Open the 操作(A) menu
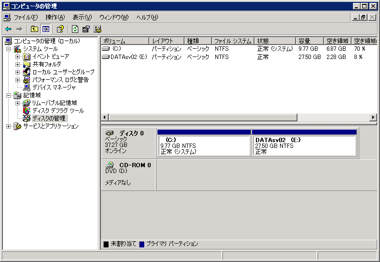380x262 pixels. (55, 17)
